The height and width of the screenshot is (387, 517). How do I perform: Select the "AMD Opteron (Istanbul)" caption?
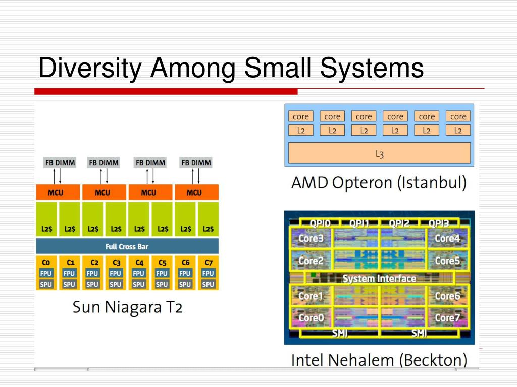379,183
